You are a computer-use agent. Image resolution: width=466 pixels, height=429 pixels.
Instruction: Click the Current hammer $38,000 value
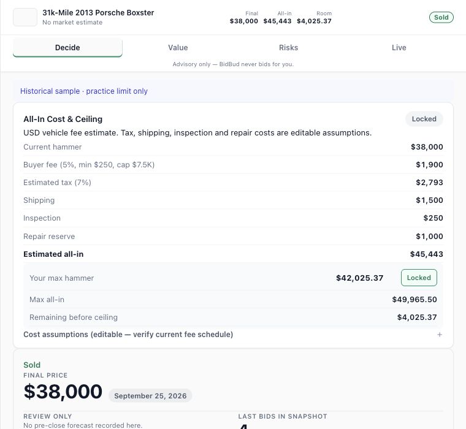point(427,146)
